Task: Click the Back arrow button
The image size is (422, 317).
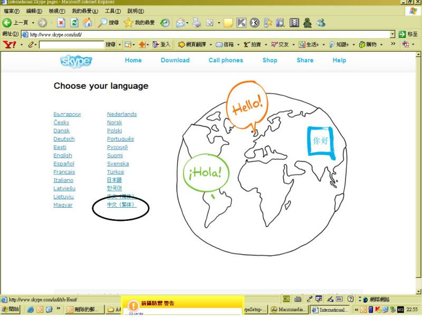Action: 7,23
